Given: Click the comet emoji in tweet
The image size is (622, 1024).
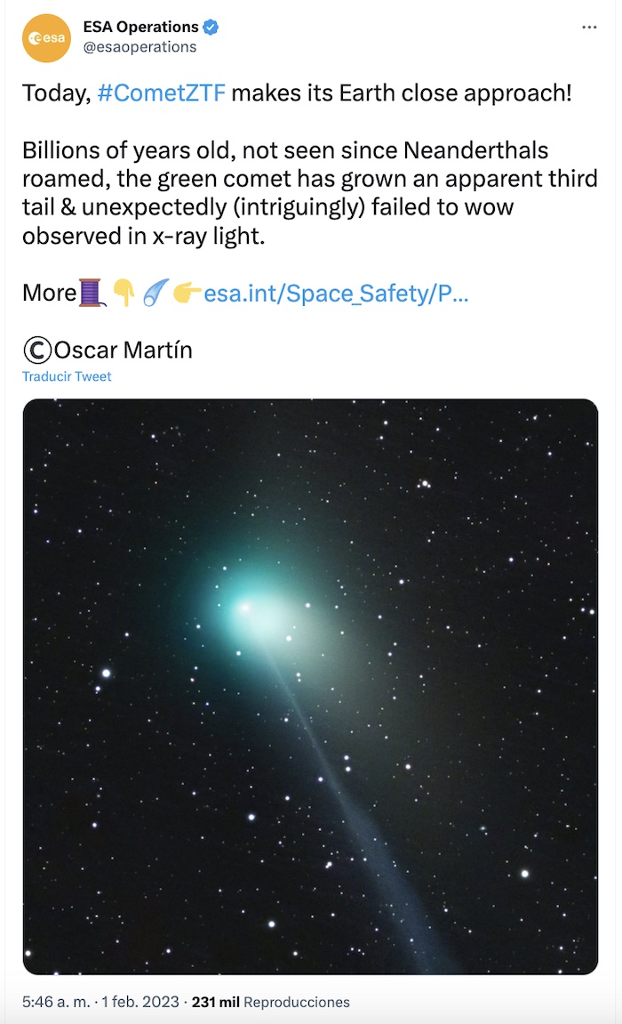Looking at the screenshot, I should 155,293.
